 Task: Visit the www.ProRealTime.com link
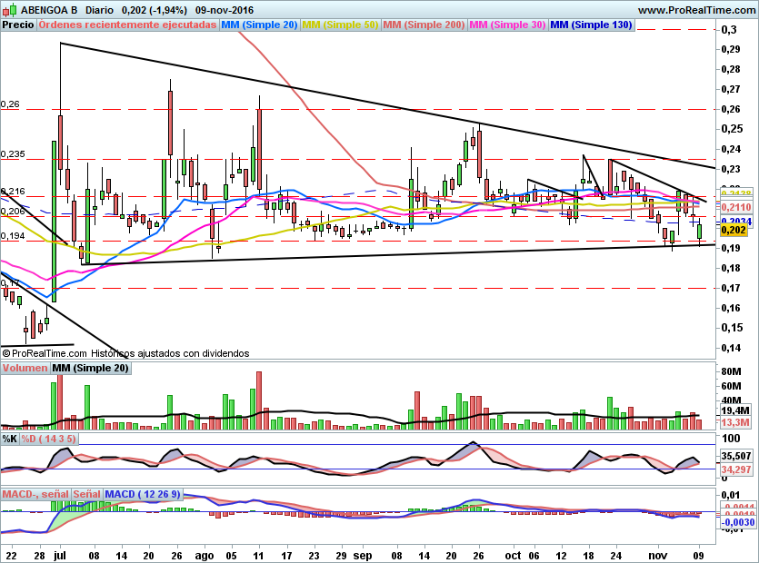[696, 10]
